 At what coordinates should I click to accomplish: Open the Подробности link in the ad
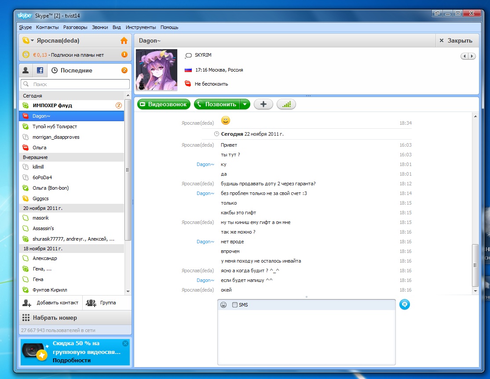coord(72,360)
